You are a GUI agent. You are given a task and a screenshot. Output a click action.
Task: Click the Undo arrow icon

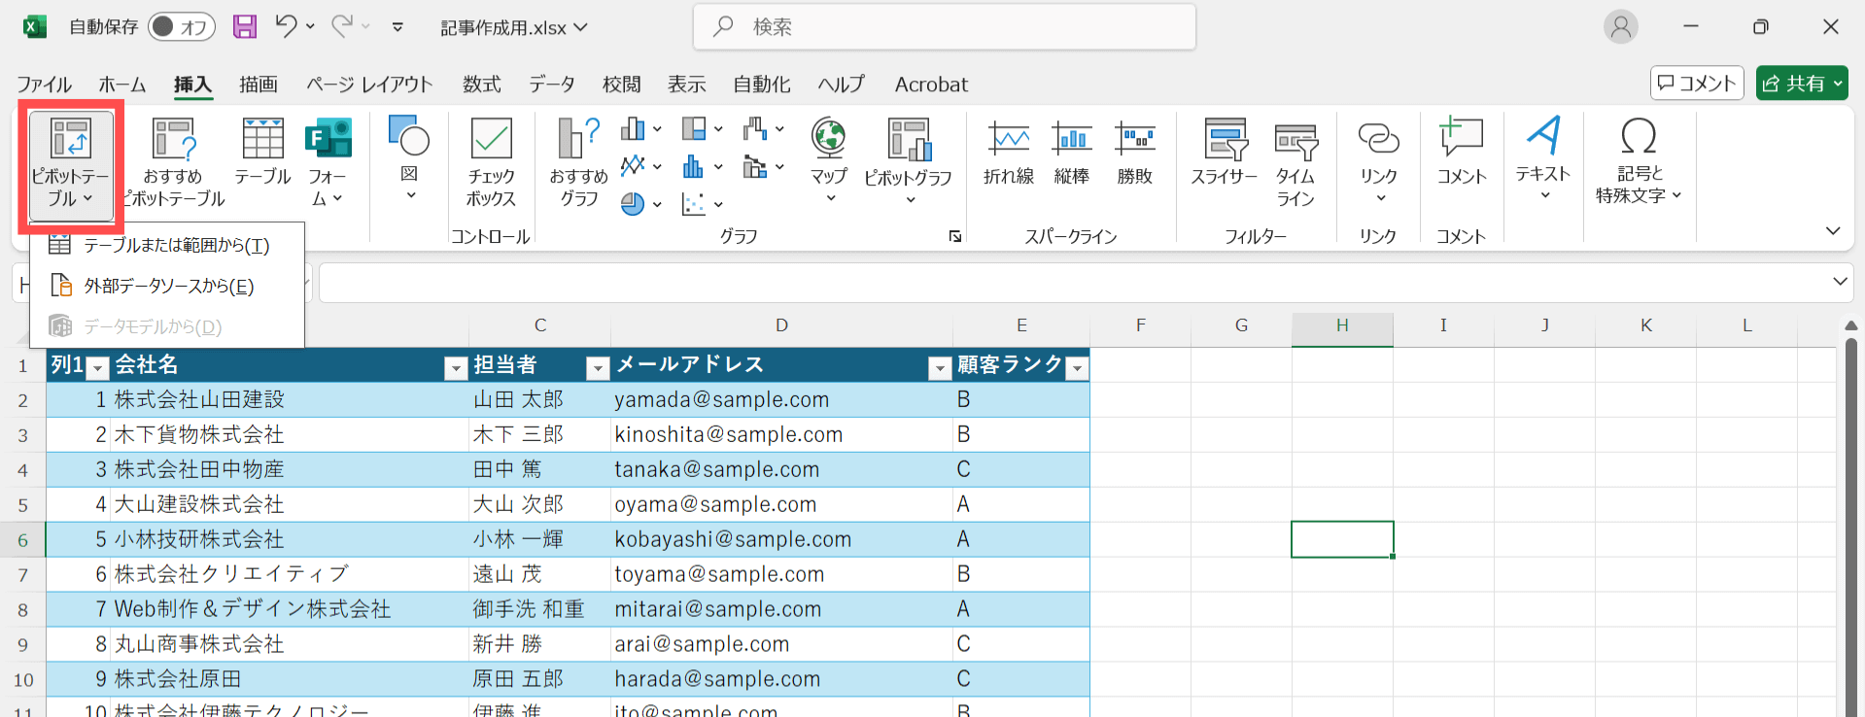pyautogui.click(x=286, y=26)
